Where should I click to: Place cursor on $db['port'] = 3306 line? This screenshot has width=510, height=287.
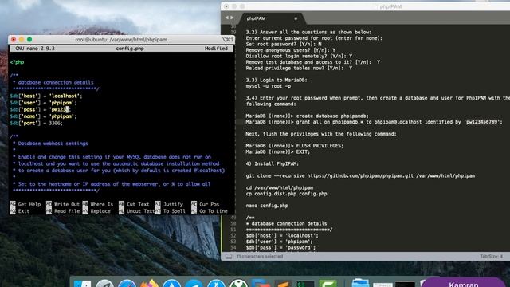coord(36,124)
